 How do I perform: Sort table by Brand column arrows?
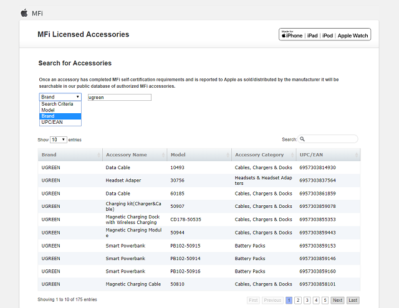(99, 155)
